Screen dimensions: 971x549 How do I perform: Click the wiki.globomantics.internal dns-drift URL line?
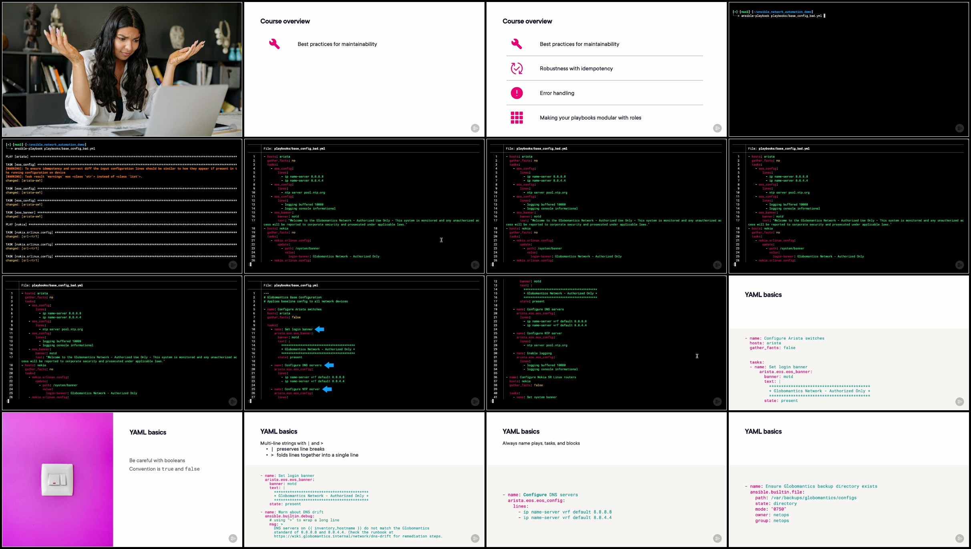click(358, 536)
